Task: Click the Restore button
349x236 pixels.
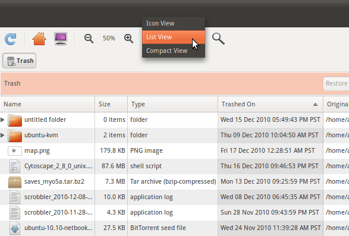Action: pyautogui.click(x=336, y=83)
